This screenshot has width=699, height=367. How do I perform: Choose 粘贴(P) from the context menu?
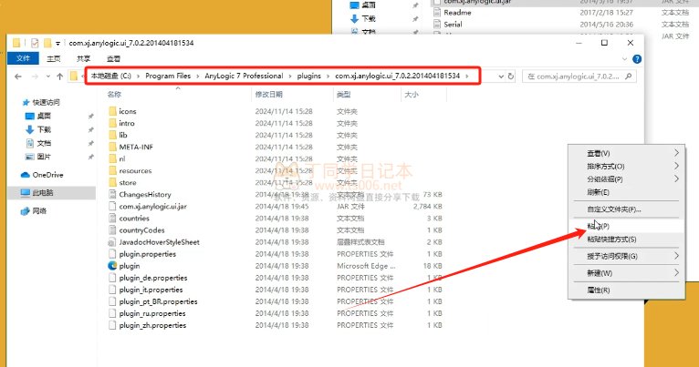(x=599, y=226)
